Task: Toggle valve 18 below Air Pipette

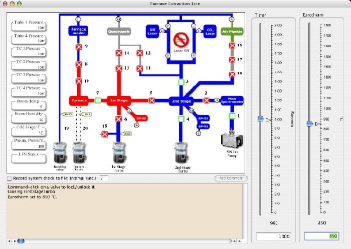Action: click(x=232, y=45)
